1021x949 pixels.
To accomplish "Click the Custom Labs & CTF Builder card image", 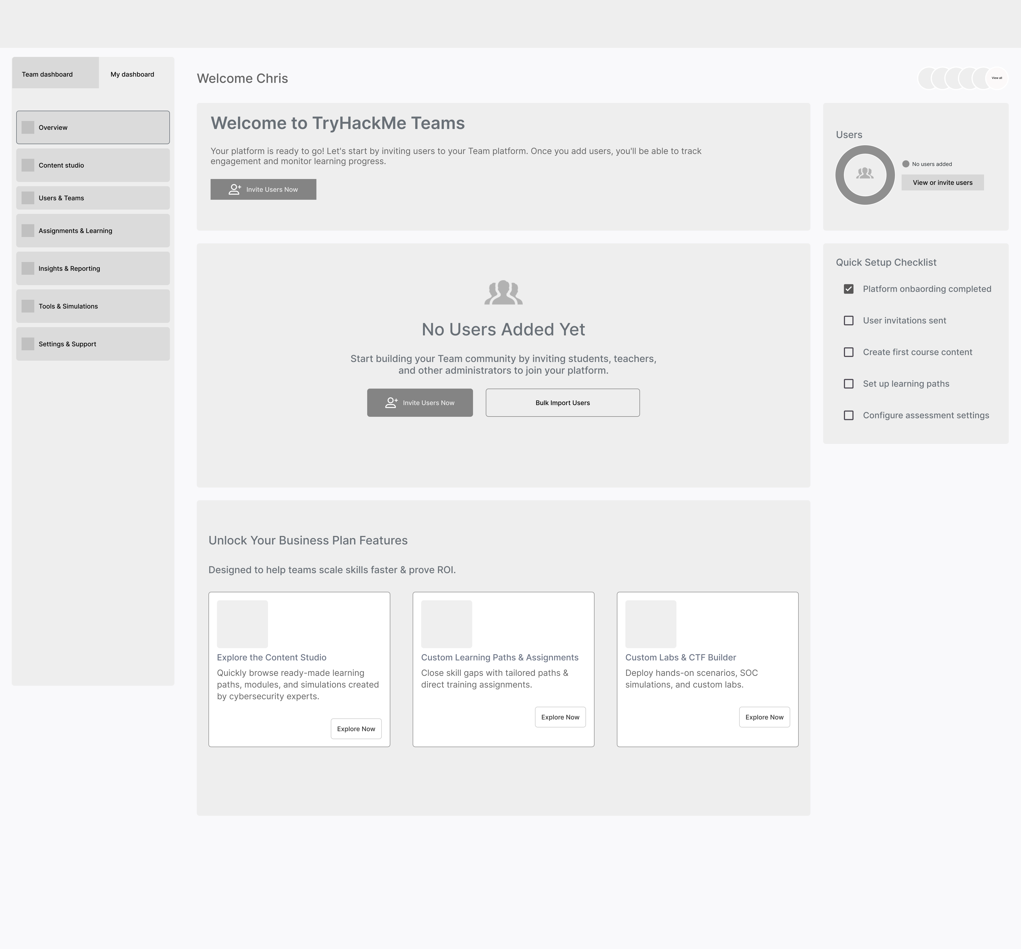I will coord(651,624).
